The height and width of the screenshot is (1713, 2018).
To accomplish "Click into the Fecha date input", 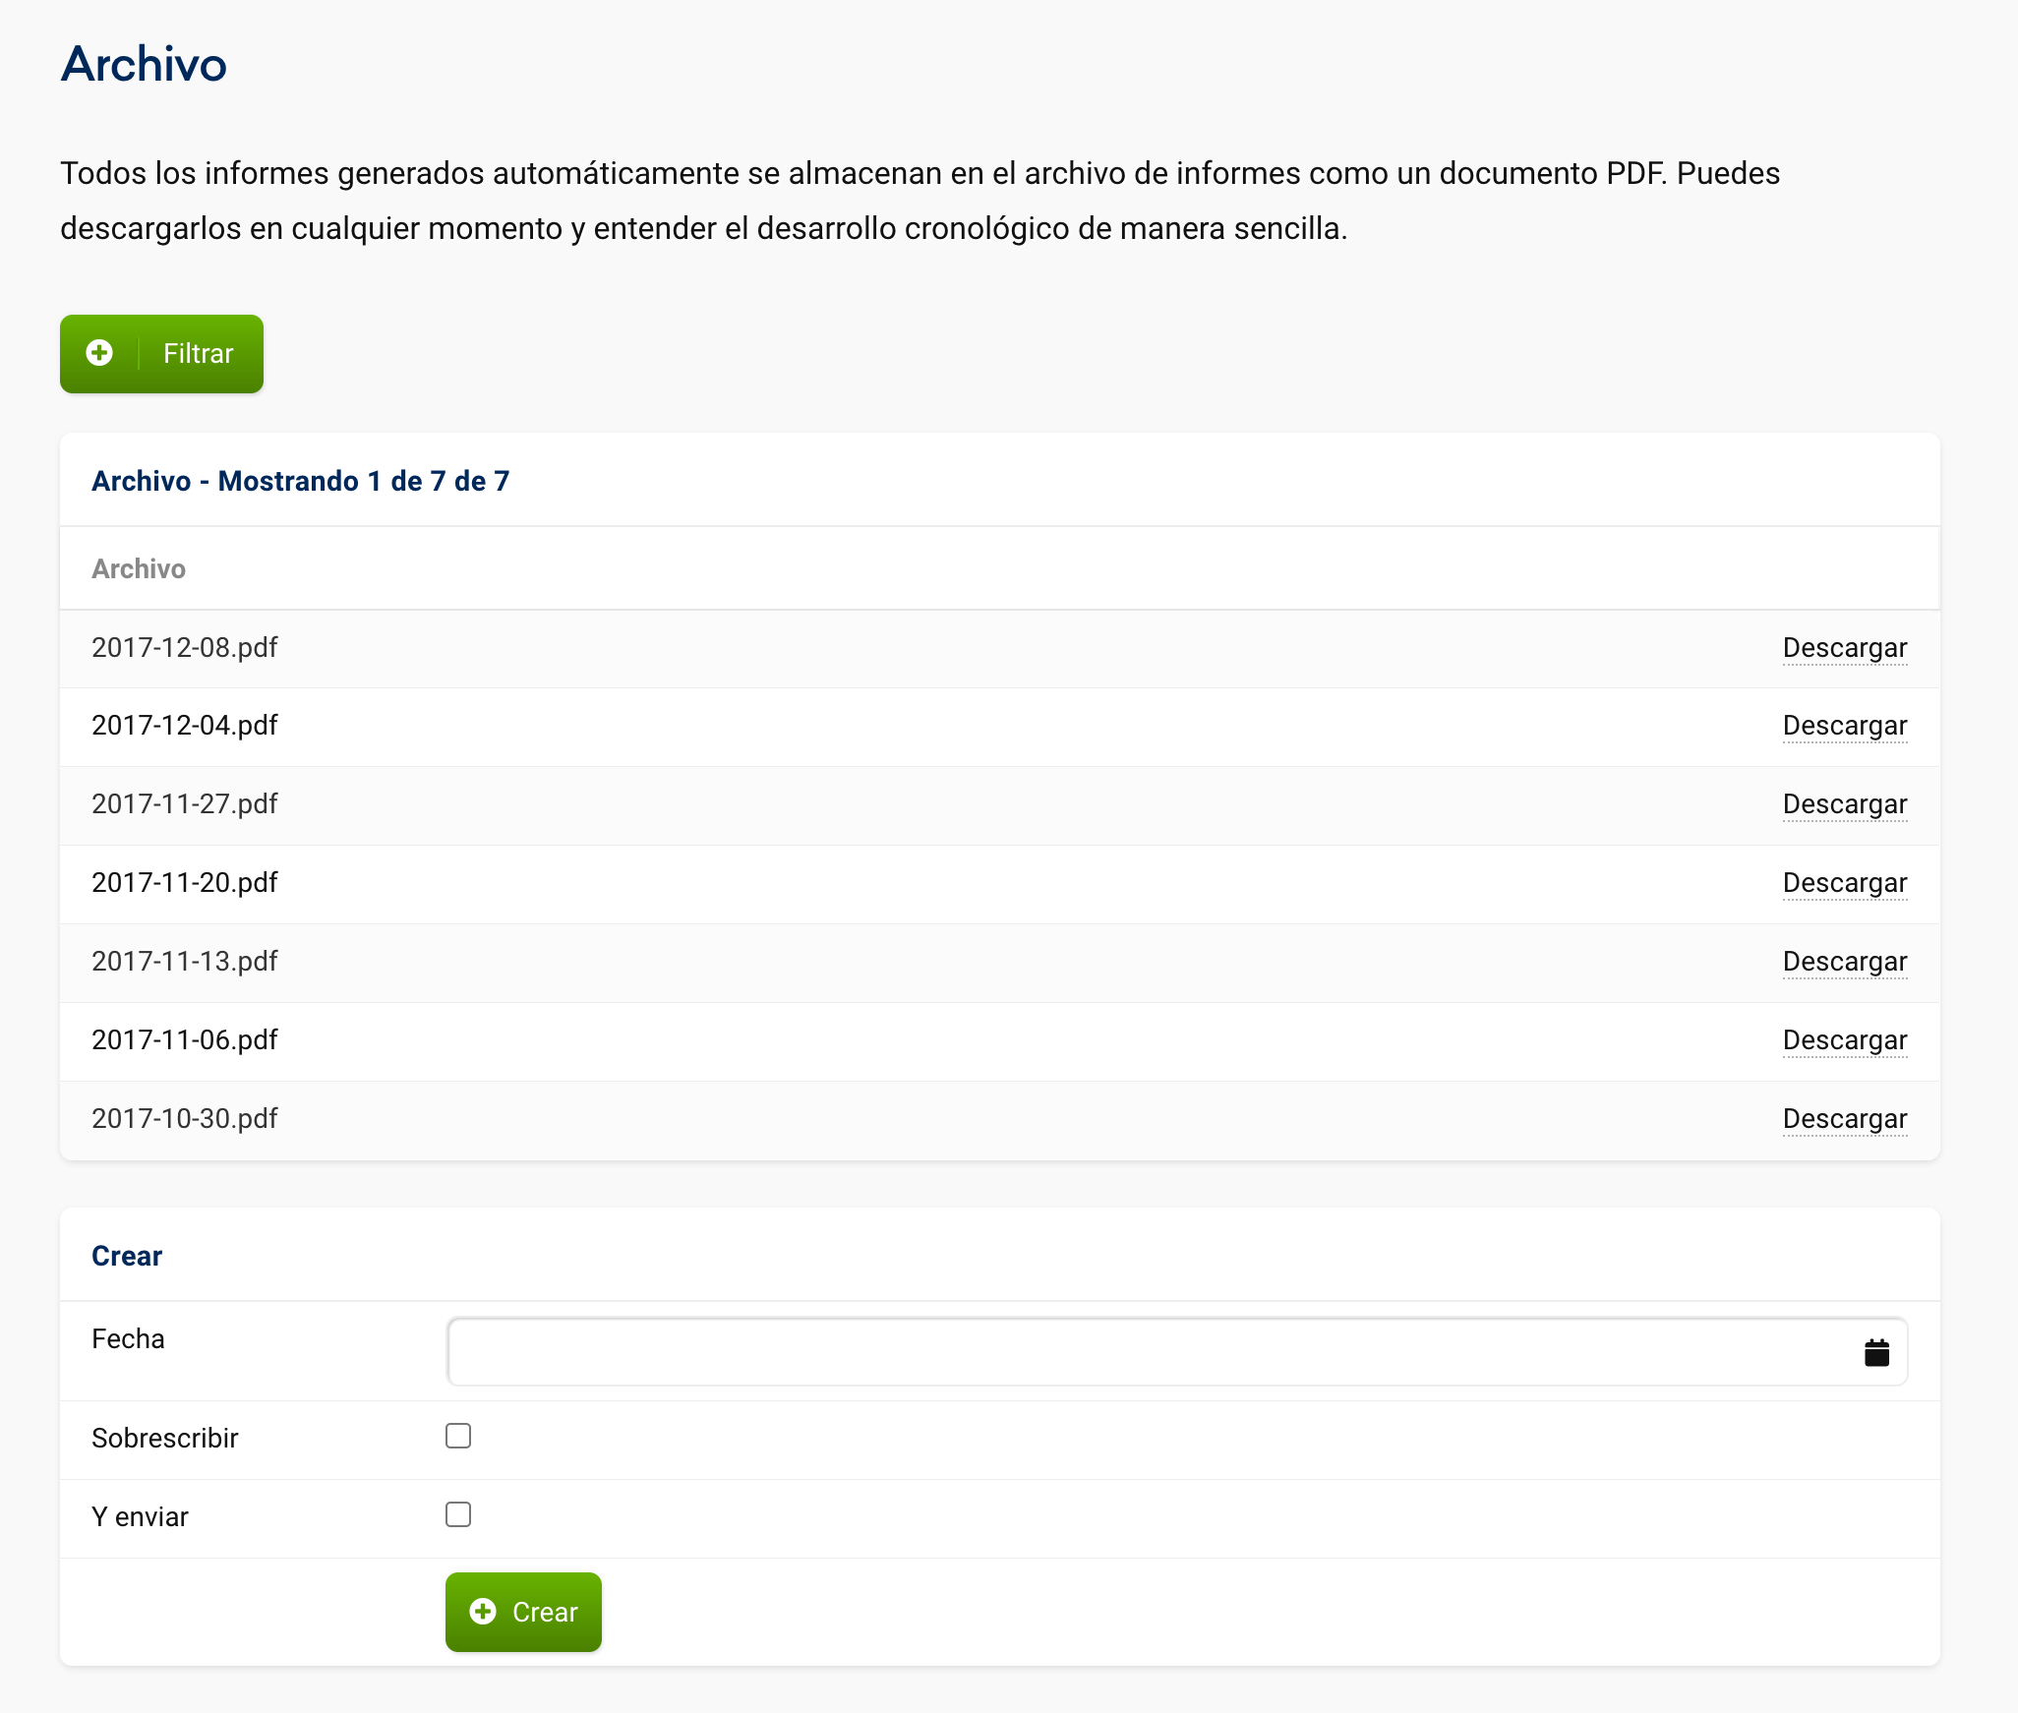I will pos(1151,1353).
